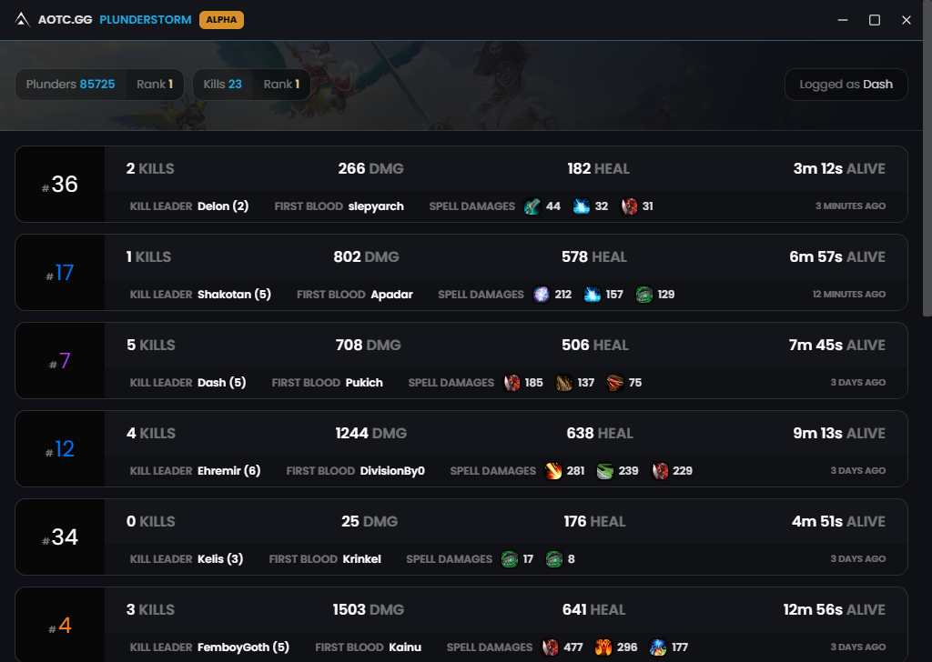Image resolution: width=932 pixels, height=662 pixels.
Task: Click first blood player DivisionBy0
Action: [392, 471]
